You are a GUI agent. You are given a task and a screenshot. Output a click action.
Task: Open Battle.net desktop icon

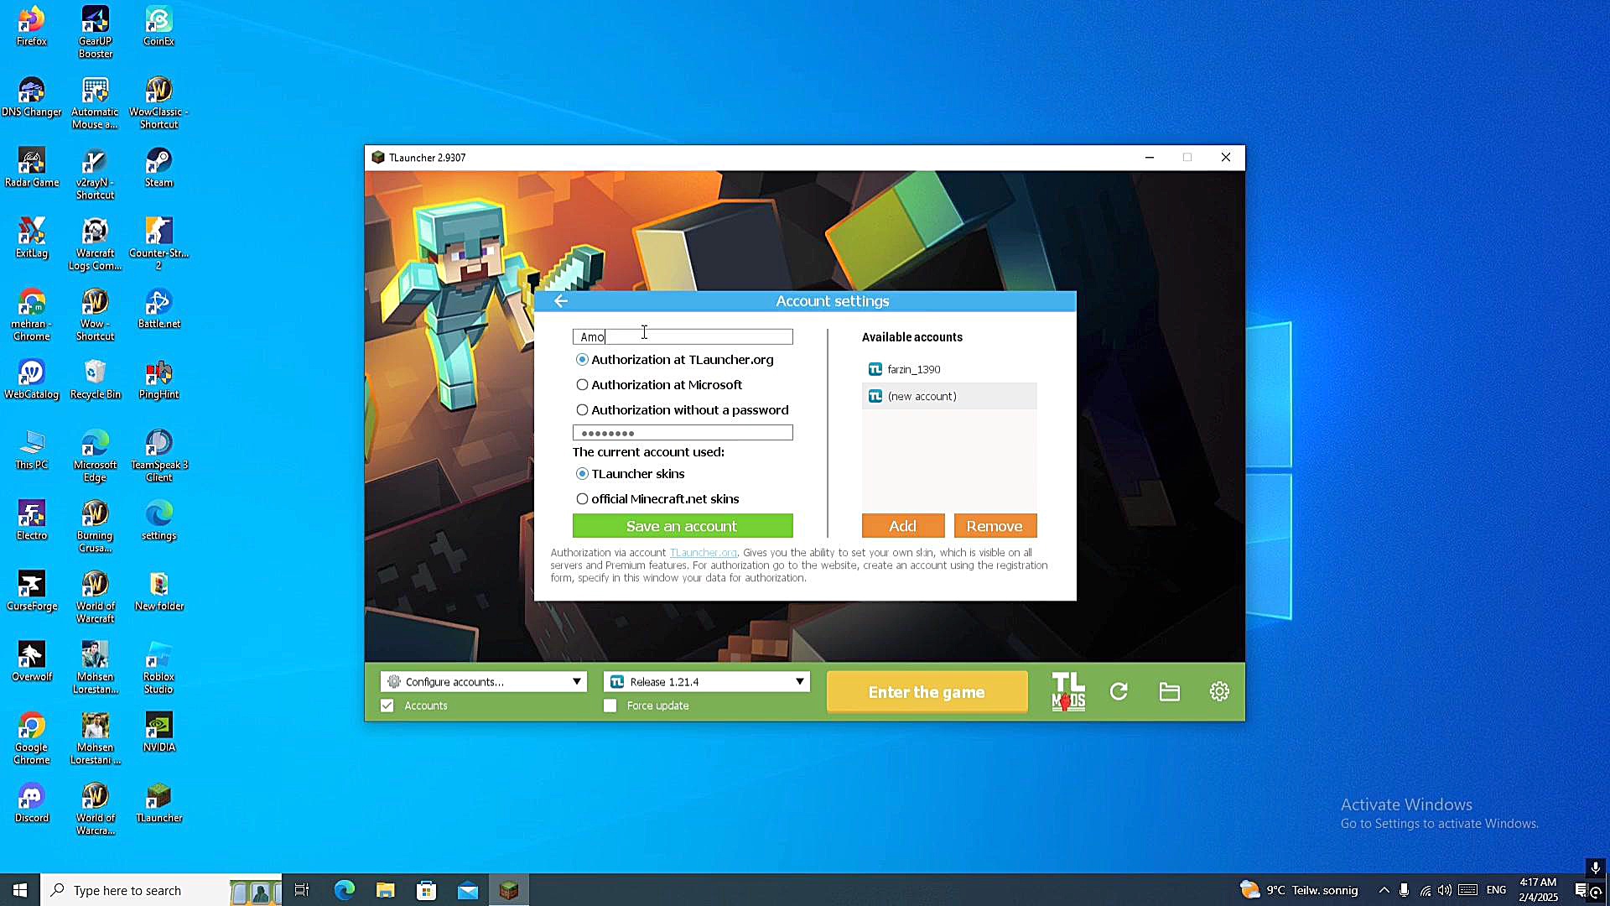(158, 309)
